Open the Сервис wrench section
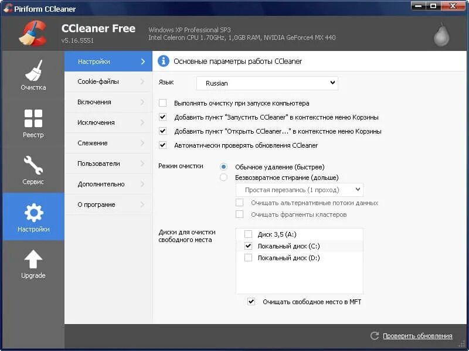The image size is (469, 351). (x=33, y=170)
